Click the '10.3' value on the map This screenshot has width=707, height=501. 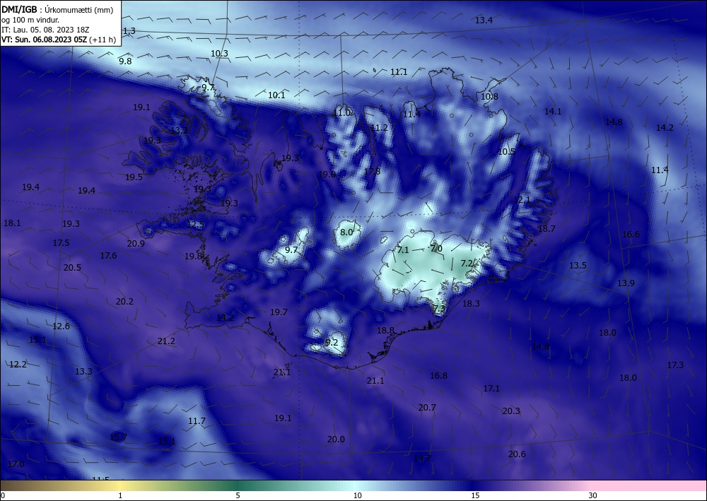pyautogui.click(x=220, y=54)
